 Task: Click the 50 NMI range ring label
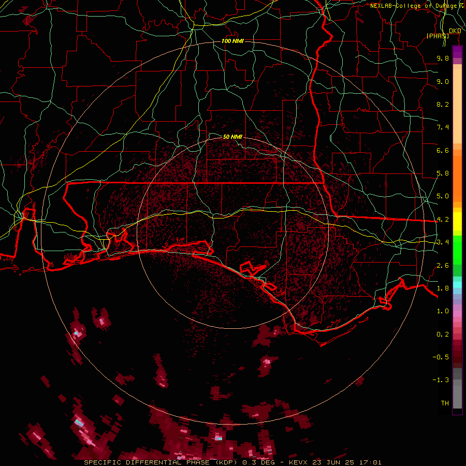pyautogui.click(x=232, y=137)
